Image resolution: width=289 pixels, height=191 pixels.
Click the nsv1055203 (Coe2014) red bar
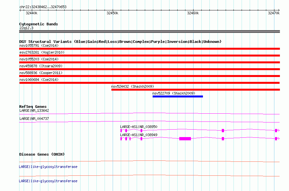pyautogui.click(x=149, y=62)
